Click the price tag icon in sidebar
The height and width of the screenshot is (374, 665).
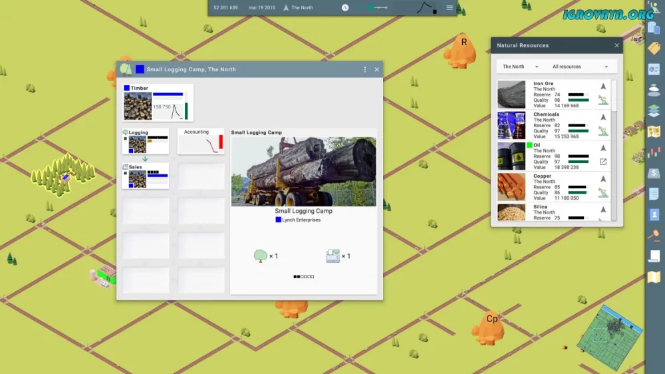[x=654, y=49]
